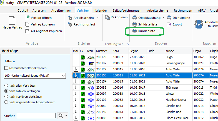This screenshot has width=218, height=121.
Task: Select nach allen Verträgen radio button
Action: 6,86
